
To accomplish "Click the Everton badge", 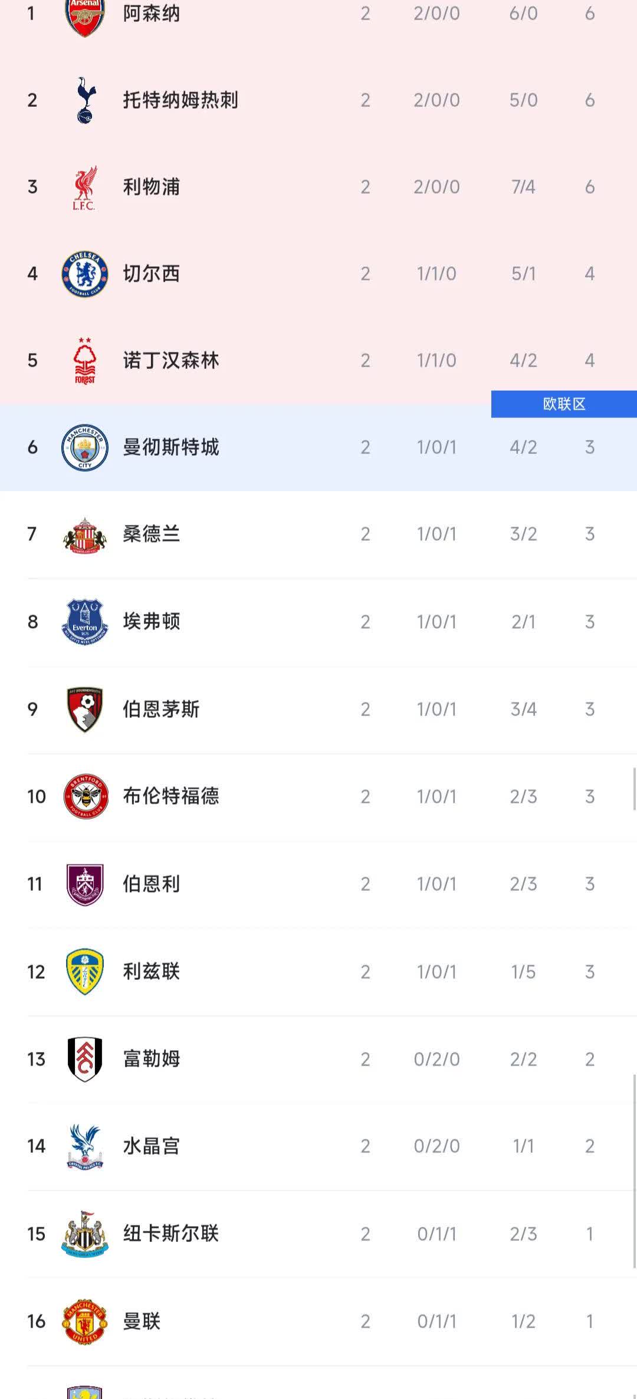I will pos(85,622).
